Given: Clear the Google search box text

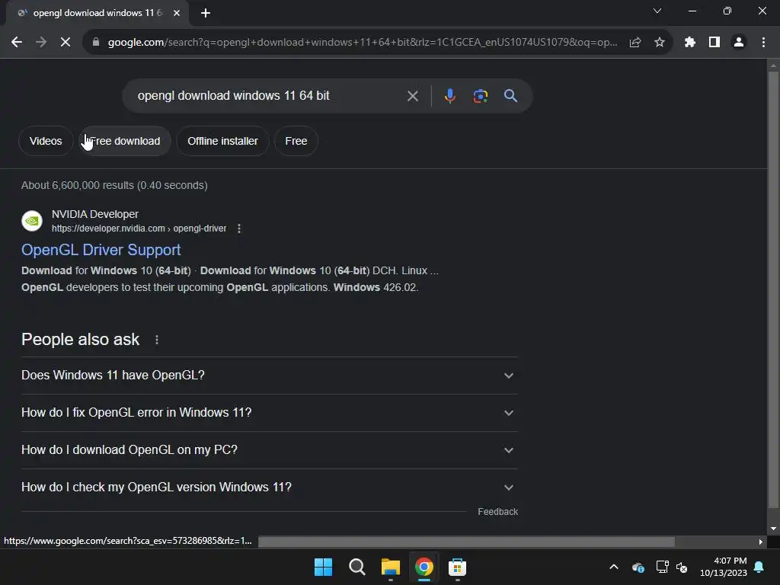Looking at the screenshot, I should (x=412, y=96).
